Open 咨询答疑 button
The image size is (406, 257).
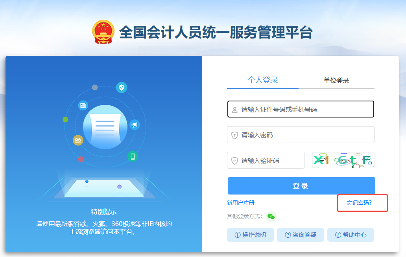(x=301, y=235)
